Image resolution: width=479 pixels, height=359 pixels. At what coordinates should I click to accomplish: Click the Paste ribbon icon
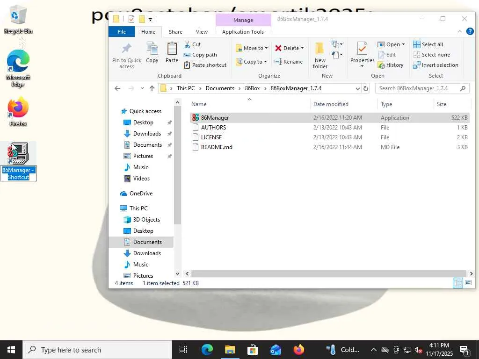click(x=172, y=52)
